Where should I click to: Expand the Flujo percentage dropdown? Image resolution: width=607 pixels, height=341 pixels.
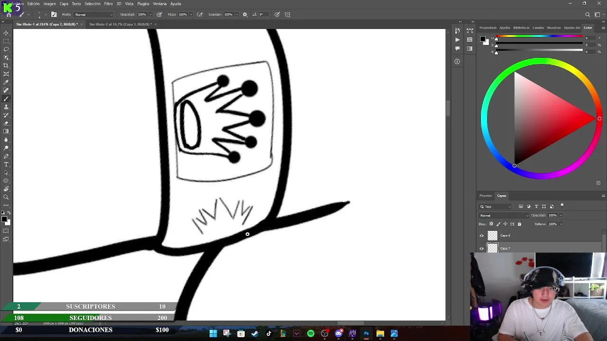coord(191,14)
